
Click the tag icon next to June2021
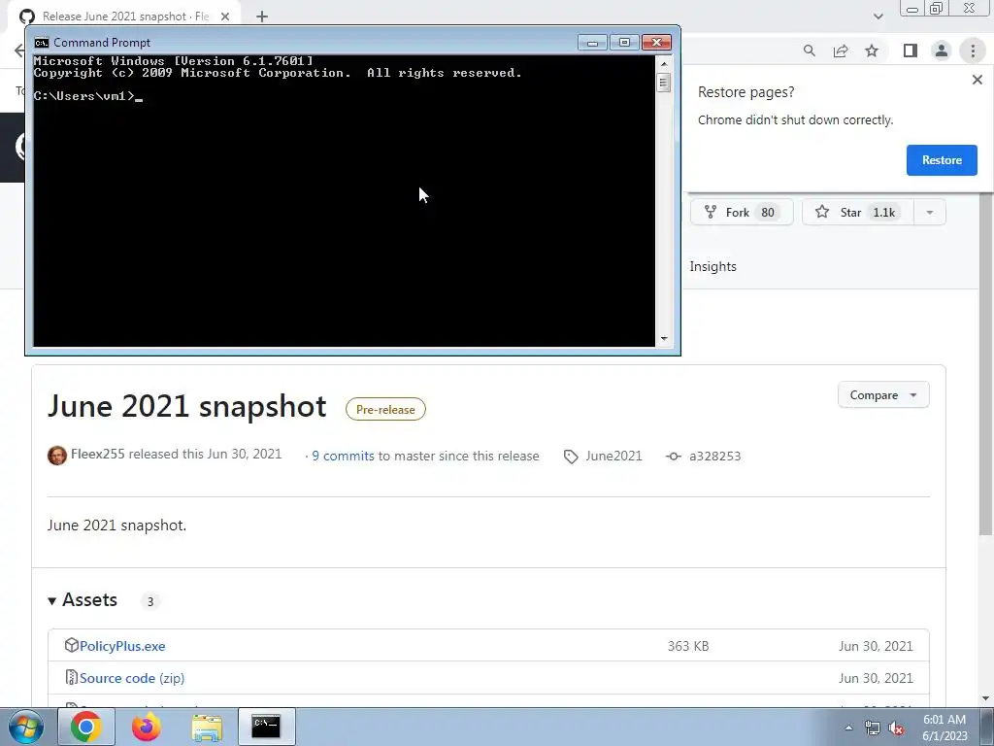click(x=571, y=457)
